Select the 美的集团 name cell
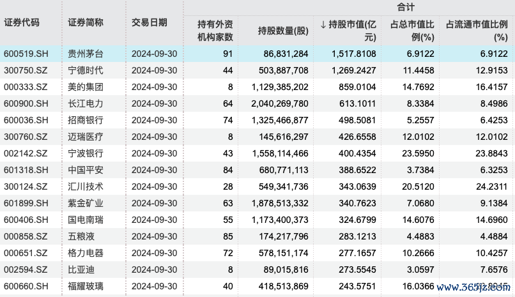Image resolution: width=515 pixels, height=297 pixels. [86, 87]
